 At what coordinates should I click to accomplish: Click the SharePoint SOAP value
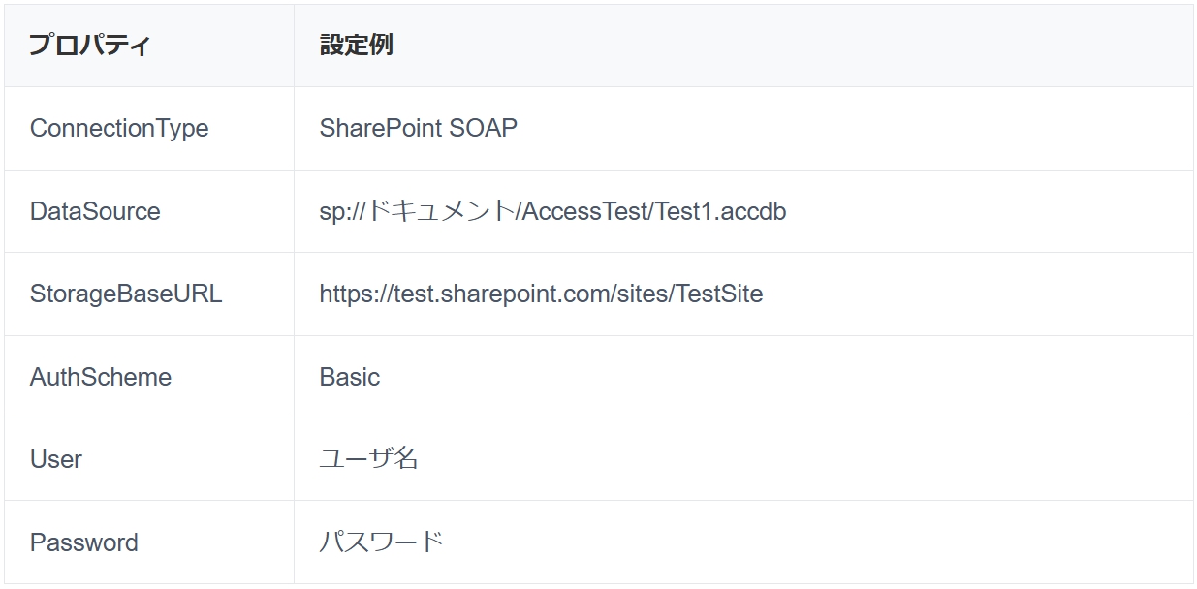click(418, 129)
